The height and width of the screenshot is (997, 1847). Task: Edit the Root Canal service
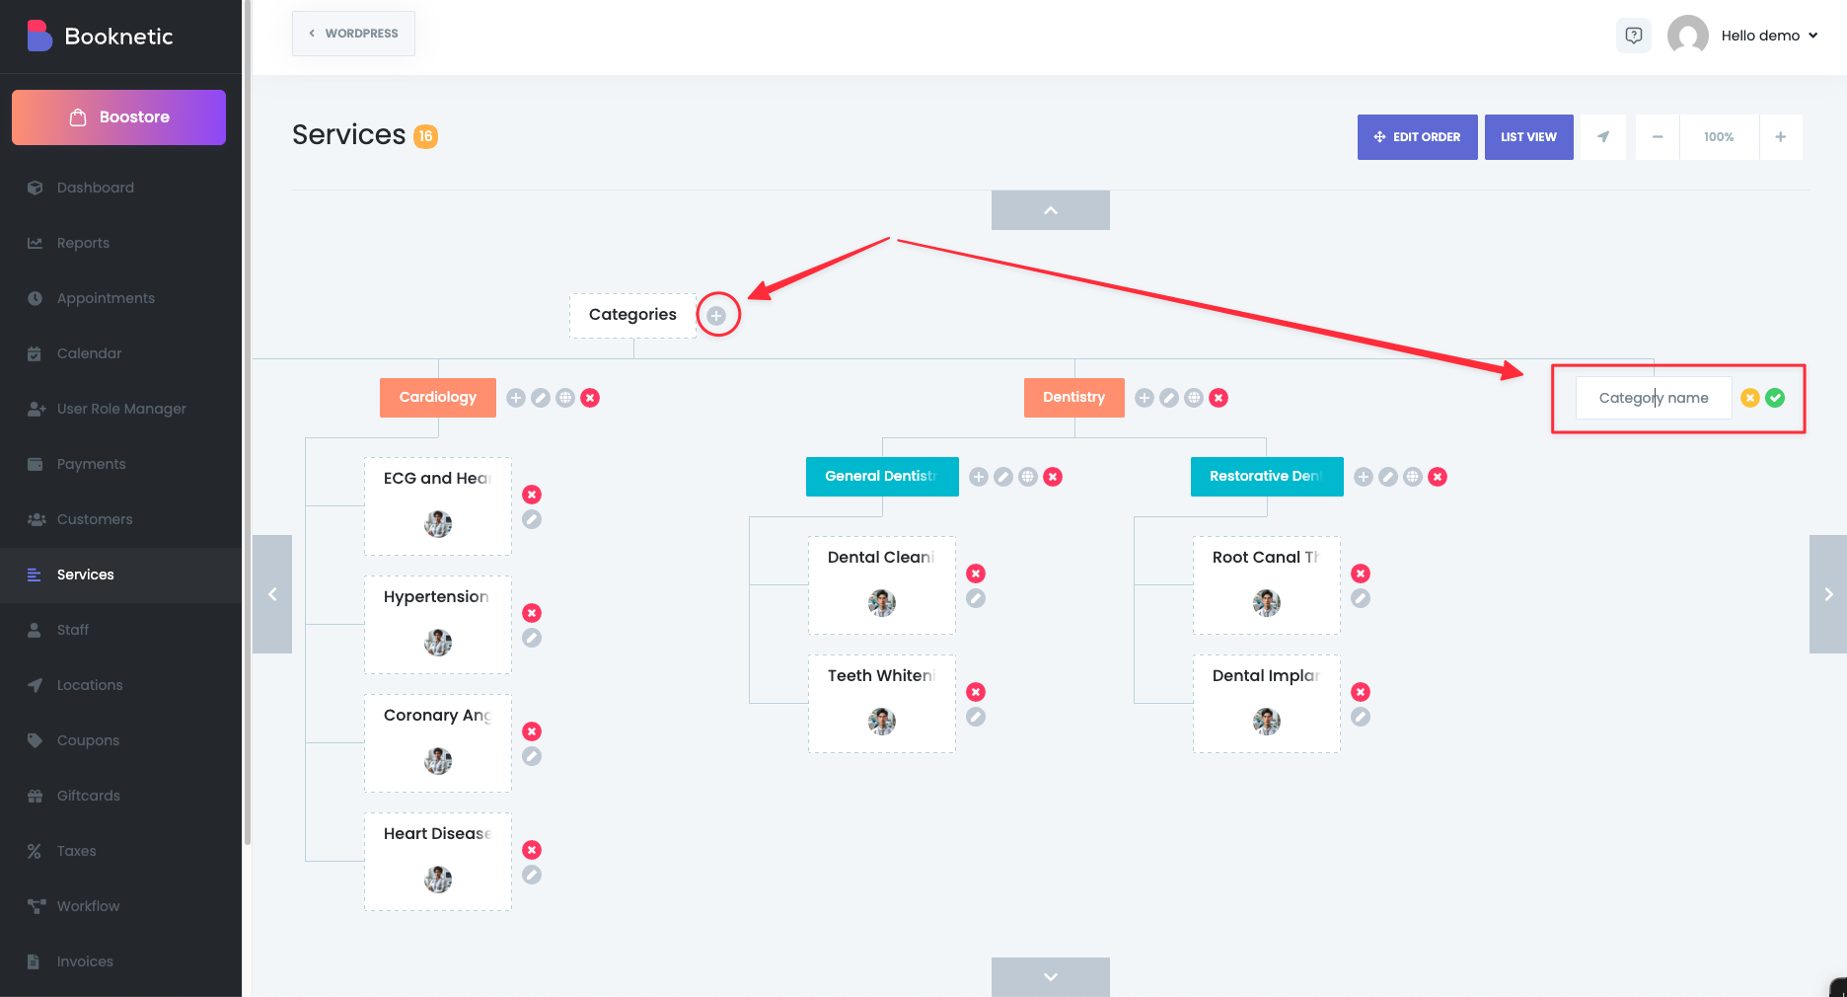(1361, 598)
